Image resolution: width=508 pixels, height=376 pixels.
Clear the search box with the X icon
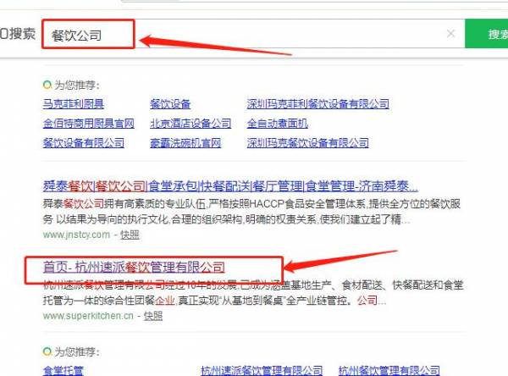point(450,35)
